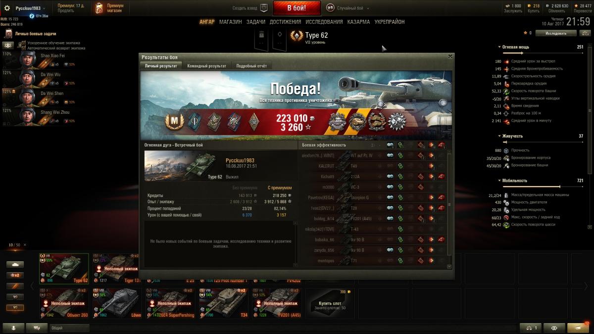Click the crew operations button above crew list
This screenshot has width=594, height=334.
pyautogui.click(x=8, y=45)
